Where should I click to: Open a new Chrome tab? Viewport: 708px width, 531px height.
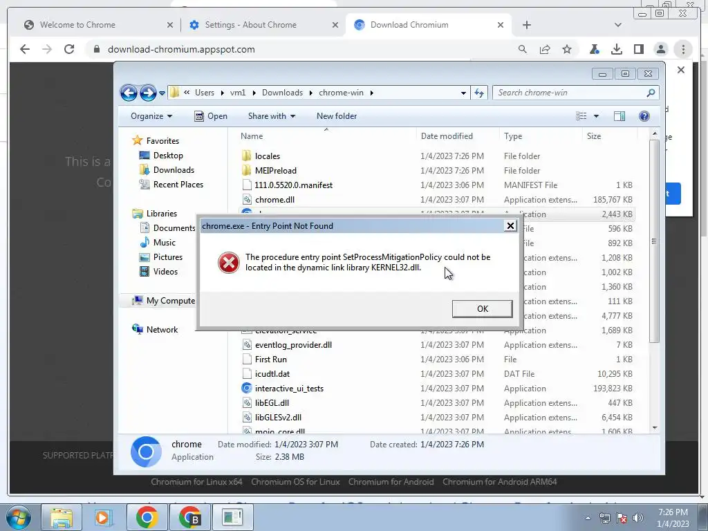pyautogui.click(x=526, y=25)
